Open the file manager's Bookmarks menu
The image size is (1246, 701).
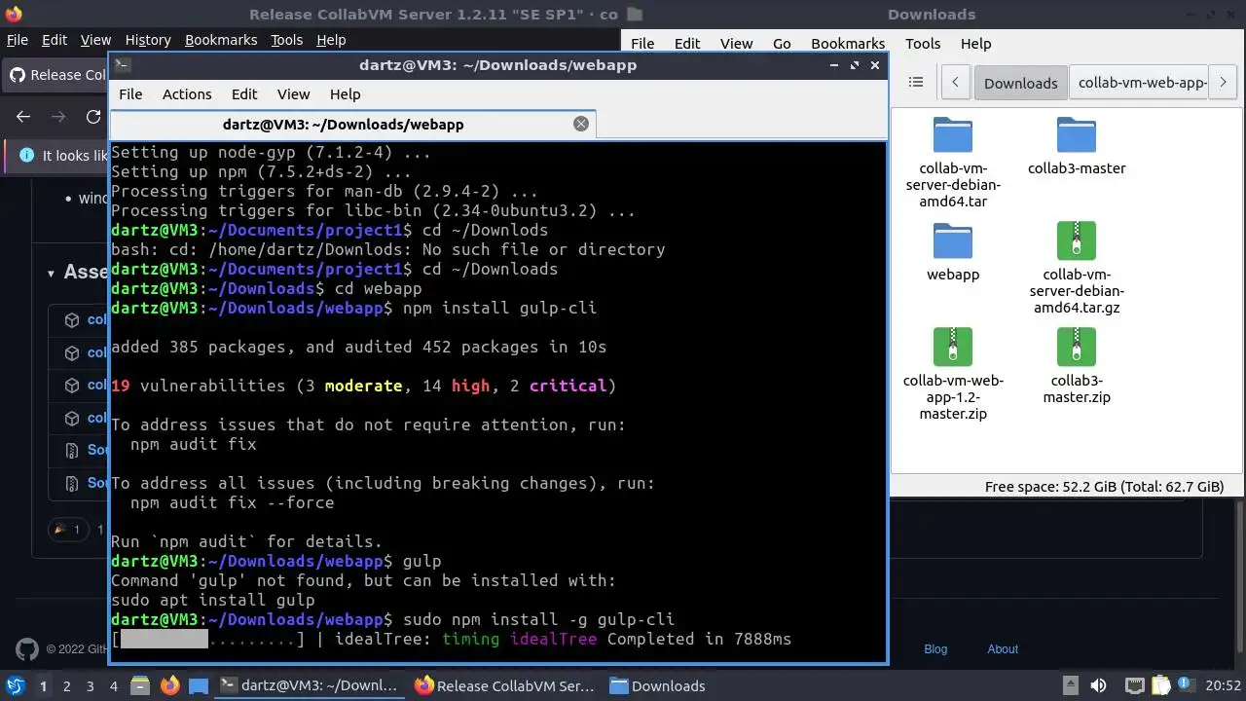coord(848,44)
